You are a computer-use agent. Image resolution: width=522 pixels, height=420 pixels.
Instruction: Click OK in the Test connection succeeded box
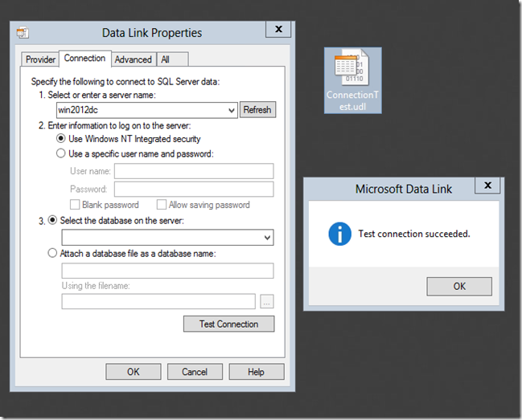pyautogui.click(x=459, y=286)
